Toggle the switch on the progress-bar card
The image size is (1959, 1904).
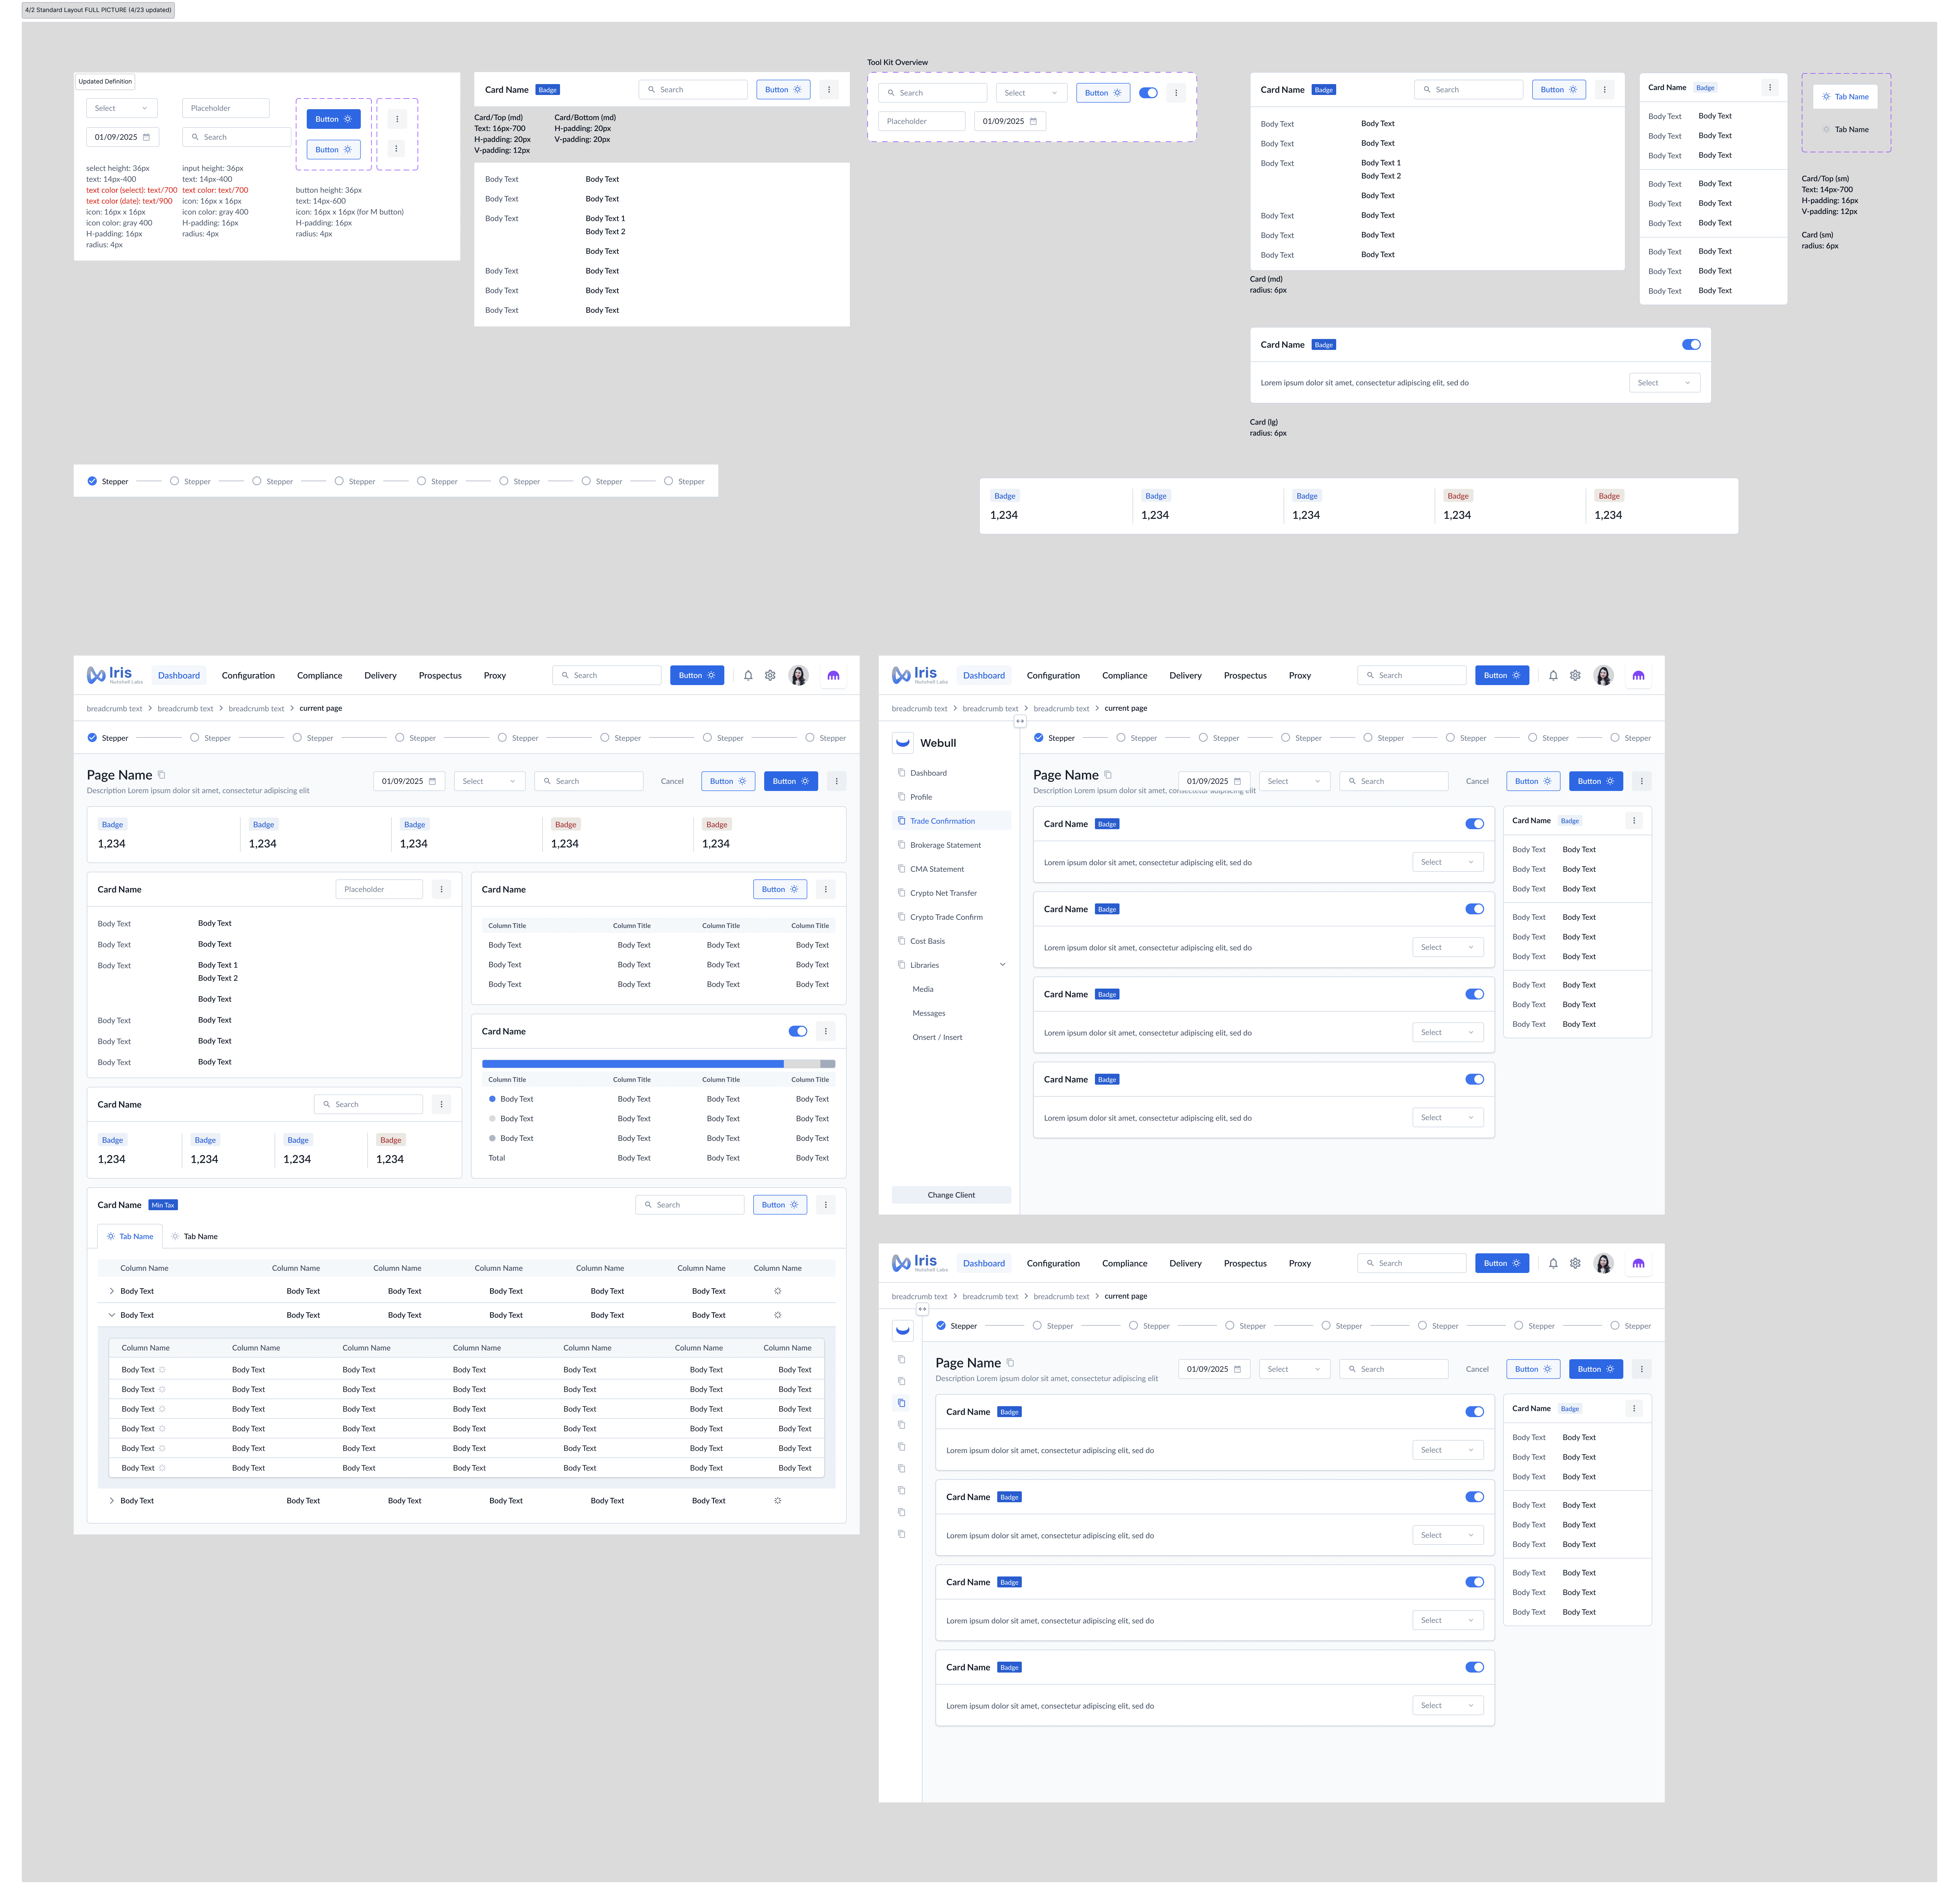click(798, 1031)
